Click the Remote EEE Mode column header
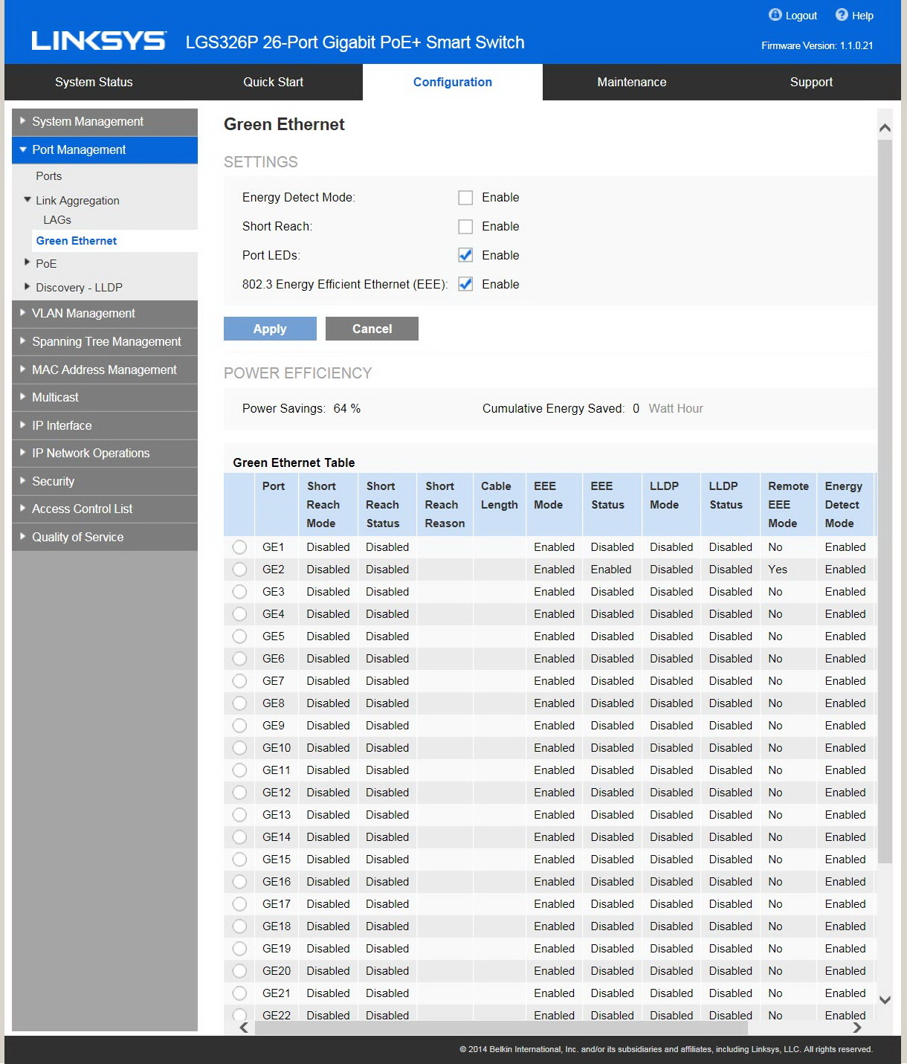Screen dimensions: 907x1064 click(788, 505)
